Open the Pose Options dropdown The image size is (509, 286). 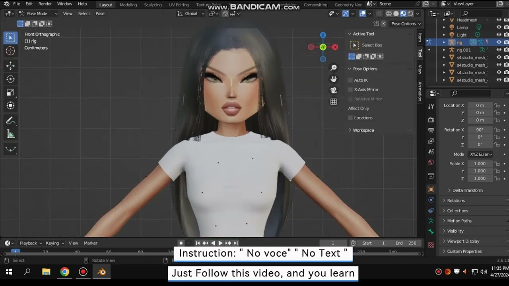point(406,24)
